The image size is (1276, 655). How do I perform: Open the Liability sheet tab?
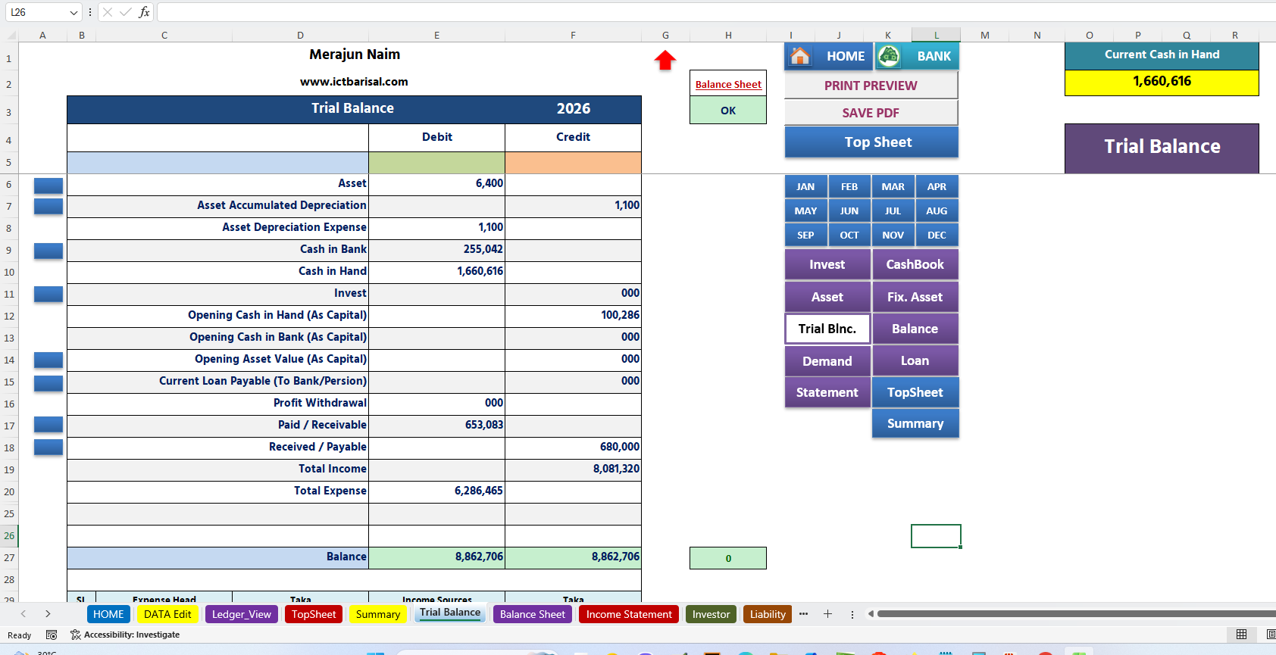click(768, 614)
